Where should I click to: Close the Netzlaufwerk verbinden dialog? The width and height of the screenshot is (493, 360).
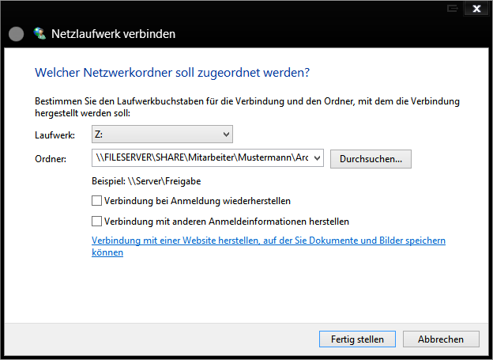tap(476, 8)
